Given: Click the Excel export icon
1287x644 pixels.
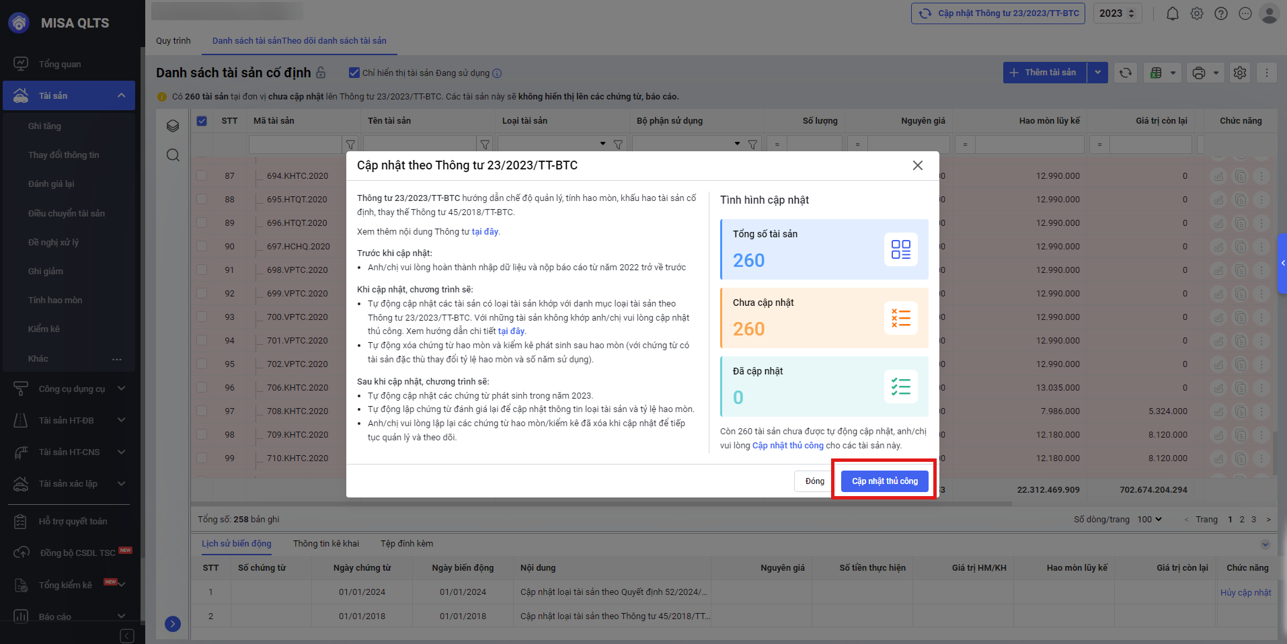Looking at the screenshot, I should (x=1156, y=73).
